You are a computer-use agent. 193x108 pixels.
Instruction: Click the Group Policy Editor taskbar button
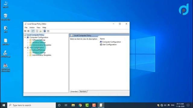click(101, 105)
